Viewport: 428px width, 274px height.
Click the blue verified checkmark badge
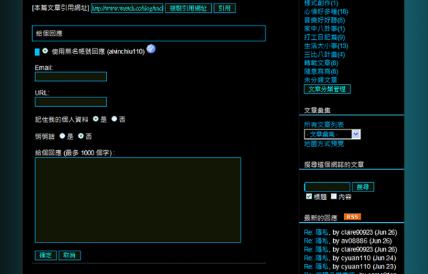pyautogui.click(x=151, y=49)
